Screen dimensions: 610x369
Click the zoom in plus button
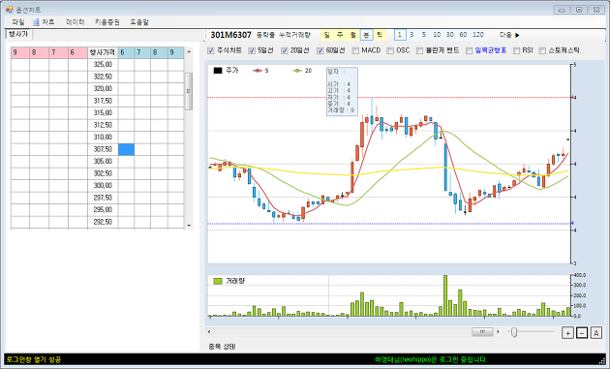[x=567, y=333]
